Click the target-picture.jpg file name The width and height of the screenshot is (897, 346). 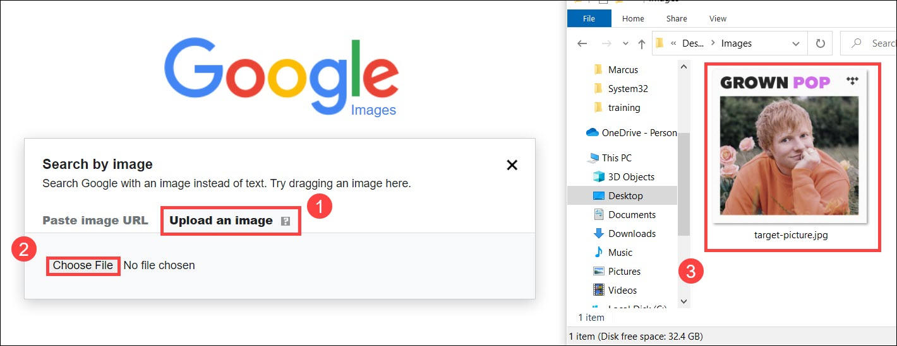click(x=791, y=235)
